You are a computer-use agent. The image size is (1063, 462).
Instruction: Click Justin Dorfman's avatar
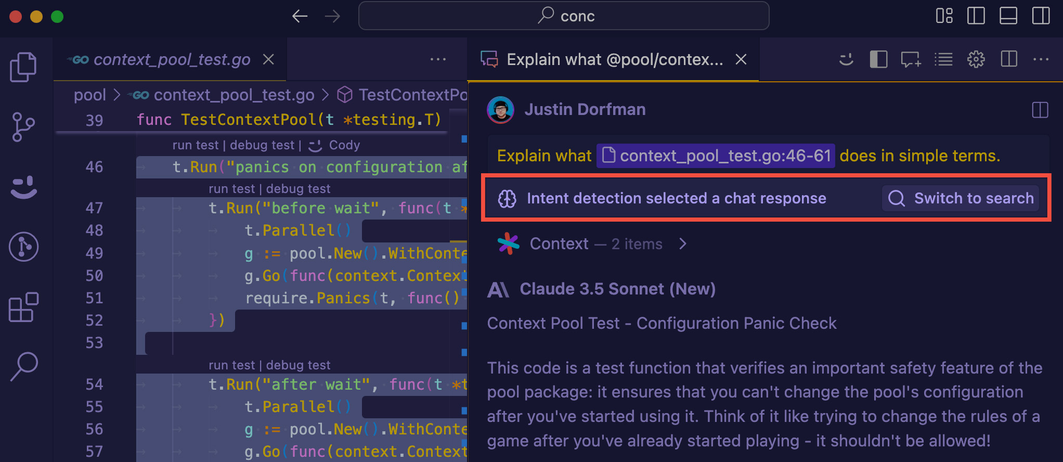(500, 110)
